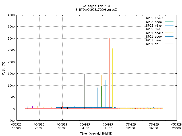Viewport: 182px width, 136px height.
Task: Click the x-axis label 'Time (yymmdd HH:MM)'
Action: pos(96,133)
